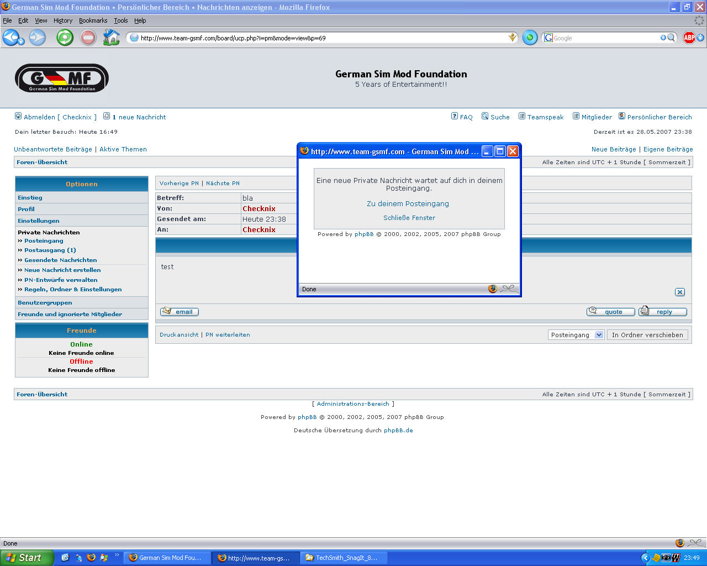This screenshot has height=566, width=707.
Task: Click the email button under the message
Action: (x=180, y=312)
